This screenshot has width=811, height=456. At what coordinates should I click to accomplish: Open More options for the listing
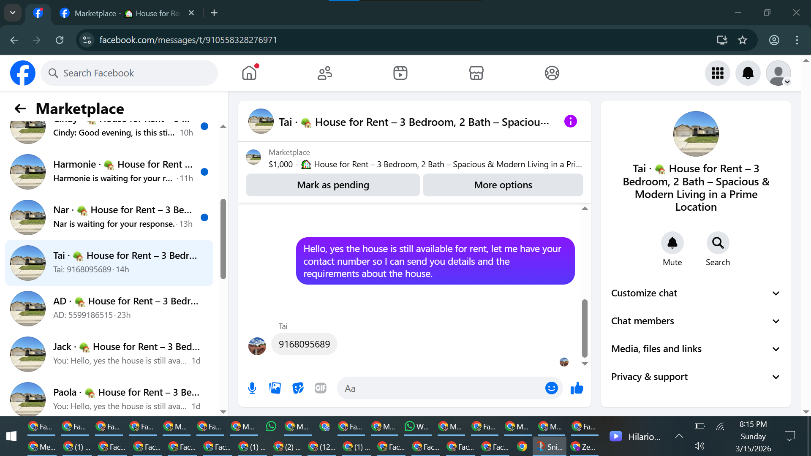point(503,185)
